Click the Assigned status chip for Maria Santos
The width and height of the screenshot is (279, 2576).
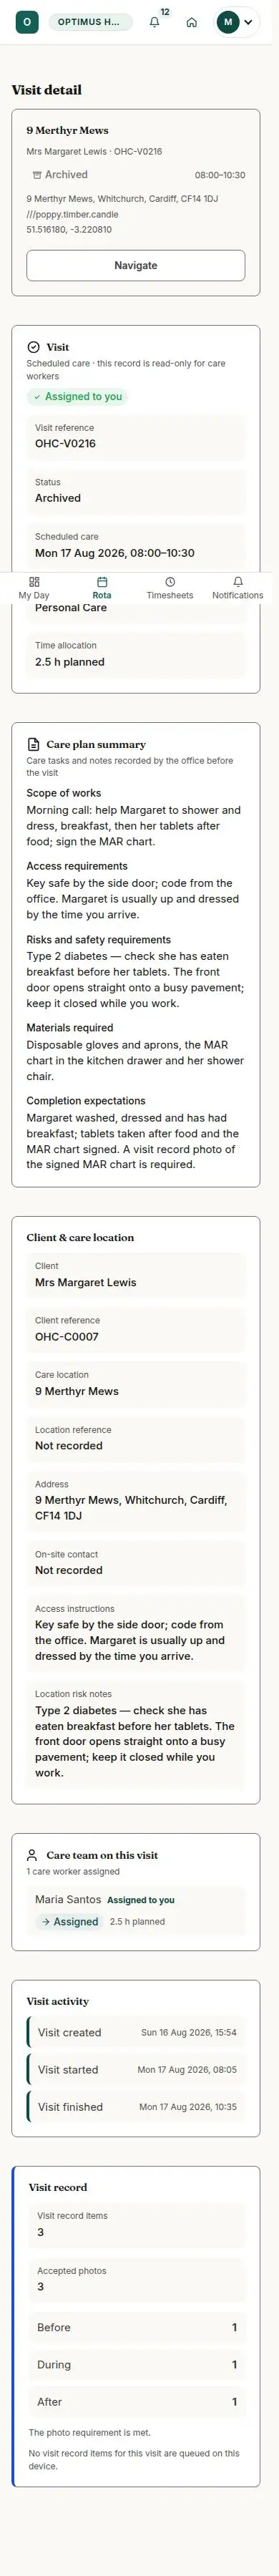pos(69,1921)
